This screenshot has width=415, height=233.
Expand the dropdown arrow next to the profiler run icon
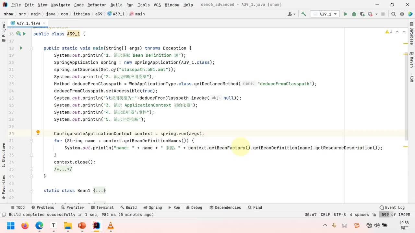[376, 14]
